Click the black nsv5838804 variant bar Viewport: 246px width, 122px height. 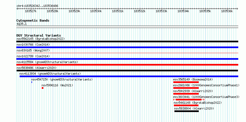187,111
